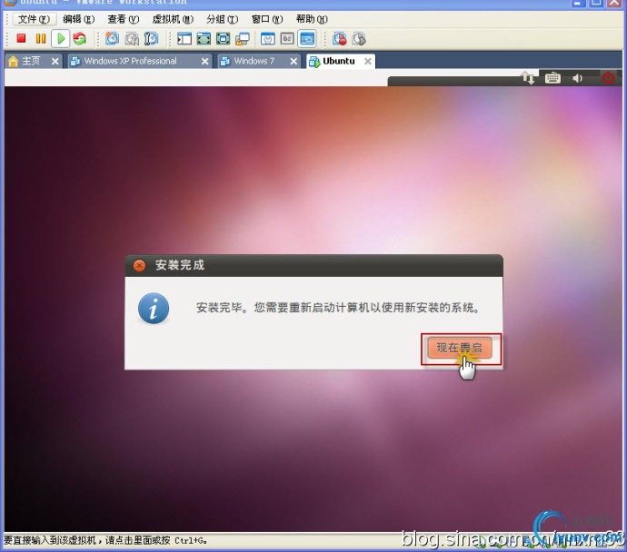Close the 安装完成 dialog with orange X

pos(139,265)
